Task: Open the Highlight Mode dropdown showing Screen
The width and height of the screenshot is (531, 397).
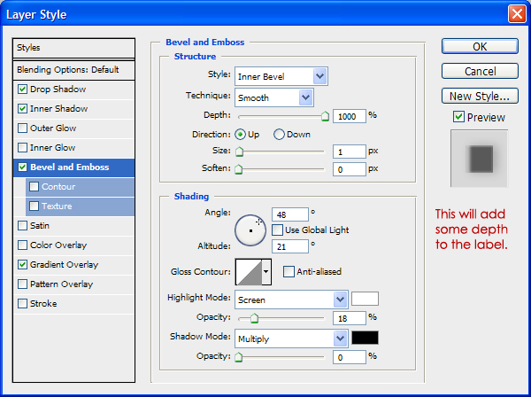Action: (291, 300)
